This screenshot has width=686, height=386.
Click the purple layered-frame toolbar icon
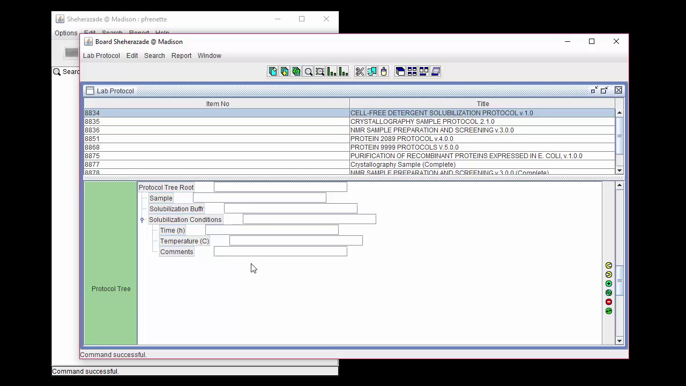pos(436,71)
